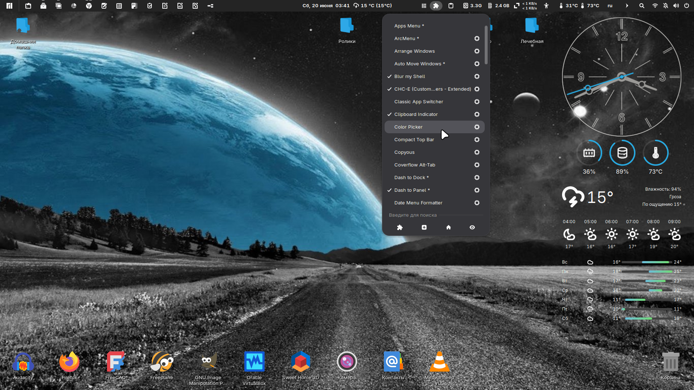This screenshot has height=390, width=694.
Task: Open the FreeCAD desktop icon
Action: (x=115, y=366)
